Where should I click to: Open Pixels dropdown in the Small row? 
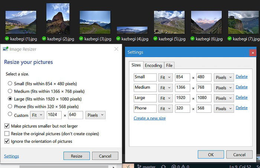tap(224, 77)
